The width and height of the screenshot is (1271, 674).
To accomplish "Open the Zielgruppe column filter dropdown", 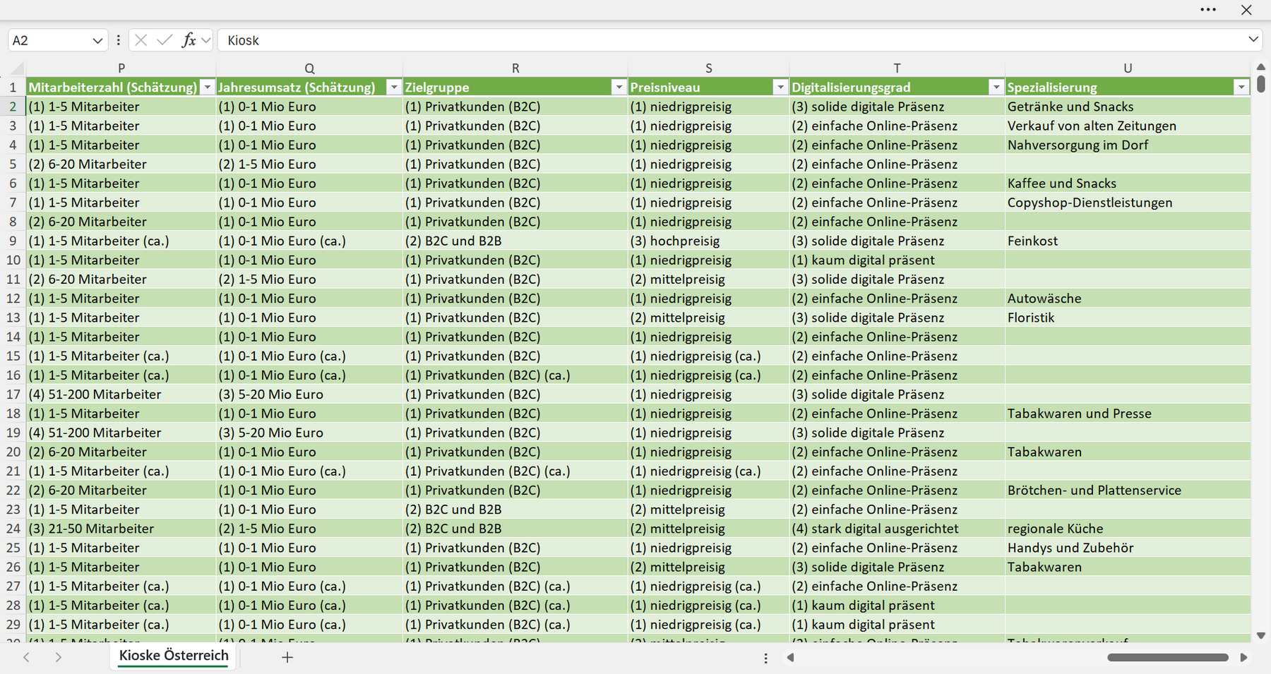I will coord(619,88).
